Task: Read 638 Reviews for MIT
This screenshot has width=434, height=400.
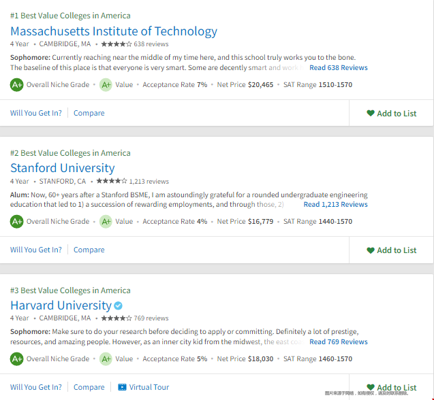Action: point(338,68)
